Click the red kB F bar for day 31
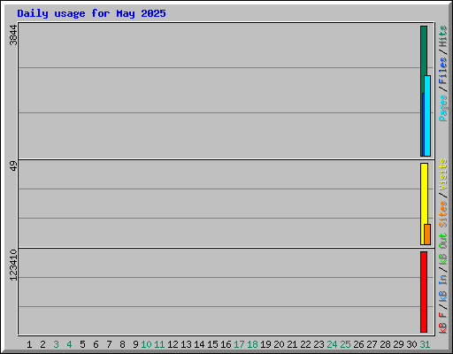Screen dimensions: 453x354 coord(424,292)
